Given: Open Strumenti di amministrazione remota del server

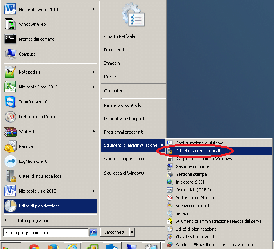Looking at the screenshot, I should pyautogui.click(x=219, y=221).
